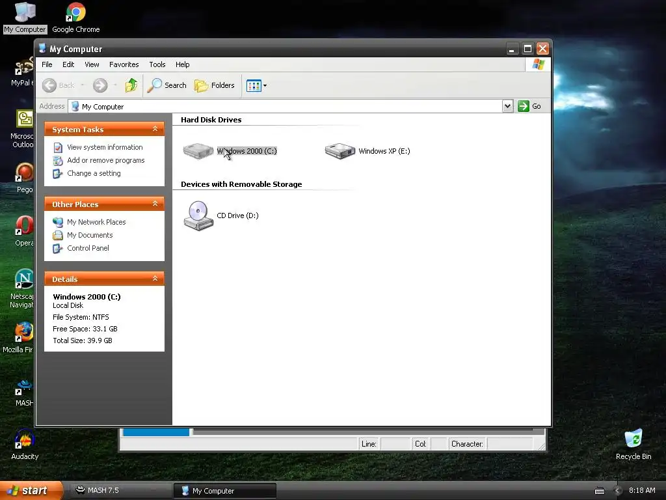
Task: Select the My Computer desktop icon
Action: (x=25, y=18)
